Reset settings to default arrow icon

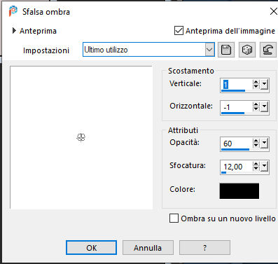point(267,50)
